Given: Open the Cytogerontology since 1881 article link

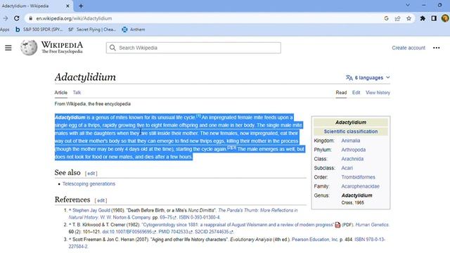Looking at the screenshot, I should pyautogui.click(x=238, y=225).
